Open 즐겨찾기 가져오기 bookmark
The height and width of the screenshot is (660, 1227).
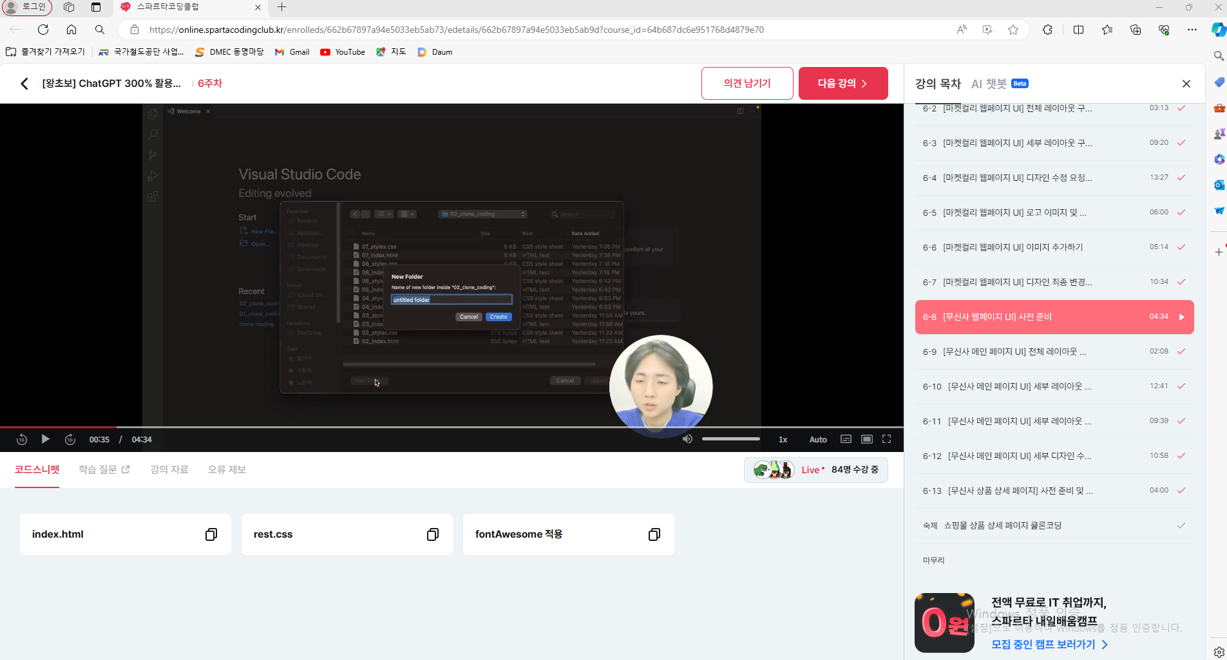tap(45, 52)
